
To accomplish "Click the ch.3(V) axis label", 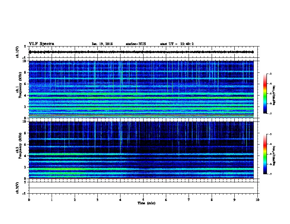I will 17,188.
